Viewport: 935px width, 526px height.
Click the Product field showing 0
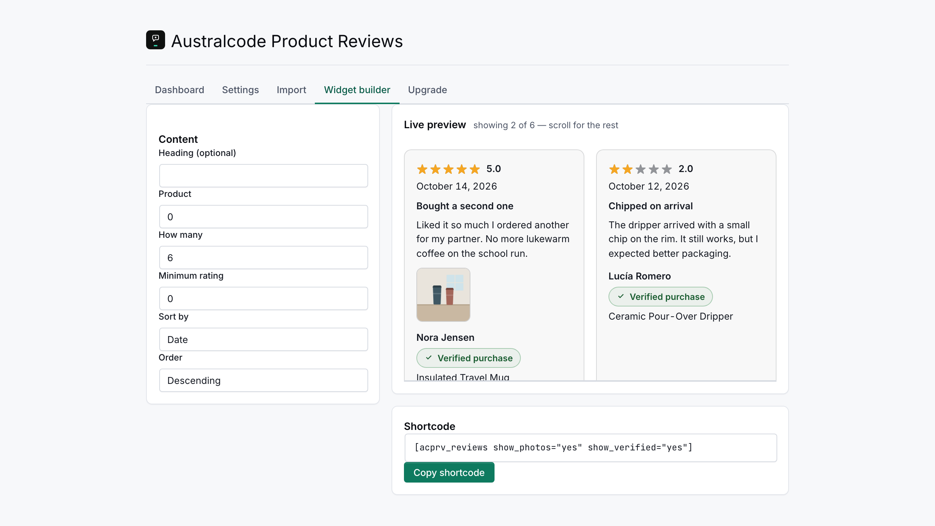click(263, 217)
